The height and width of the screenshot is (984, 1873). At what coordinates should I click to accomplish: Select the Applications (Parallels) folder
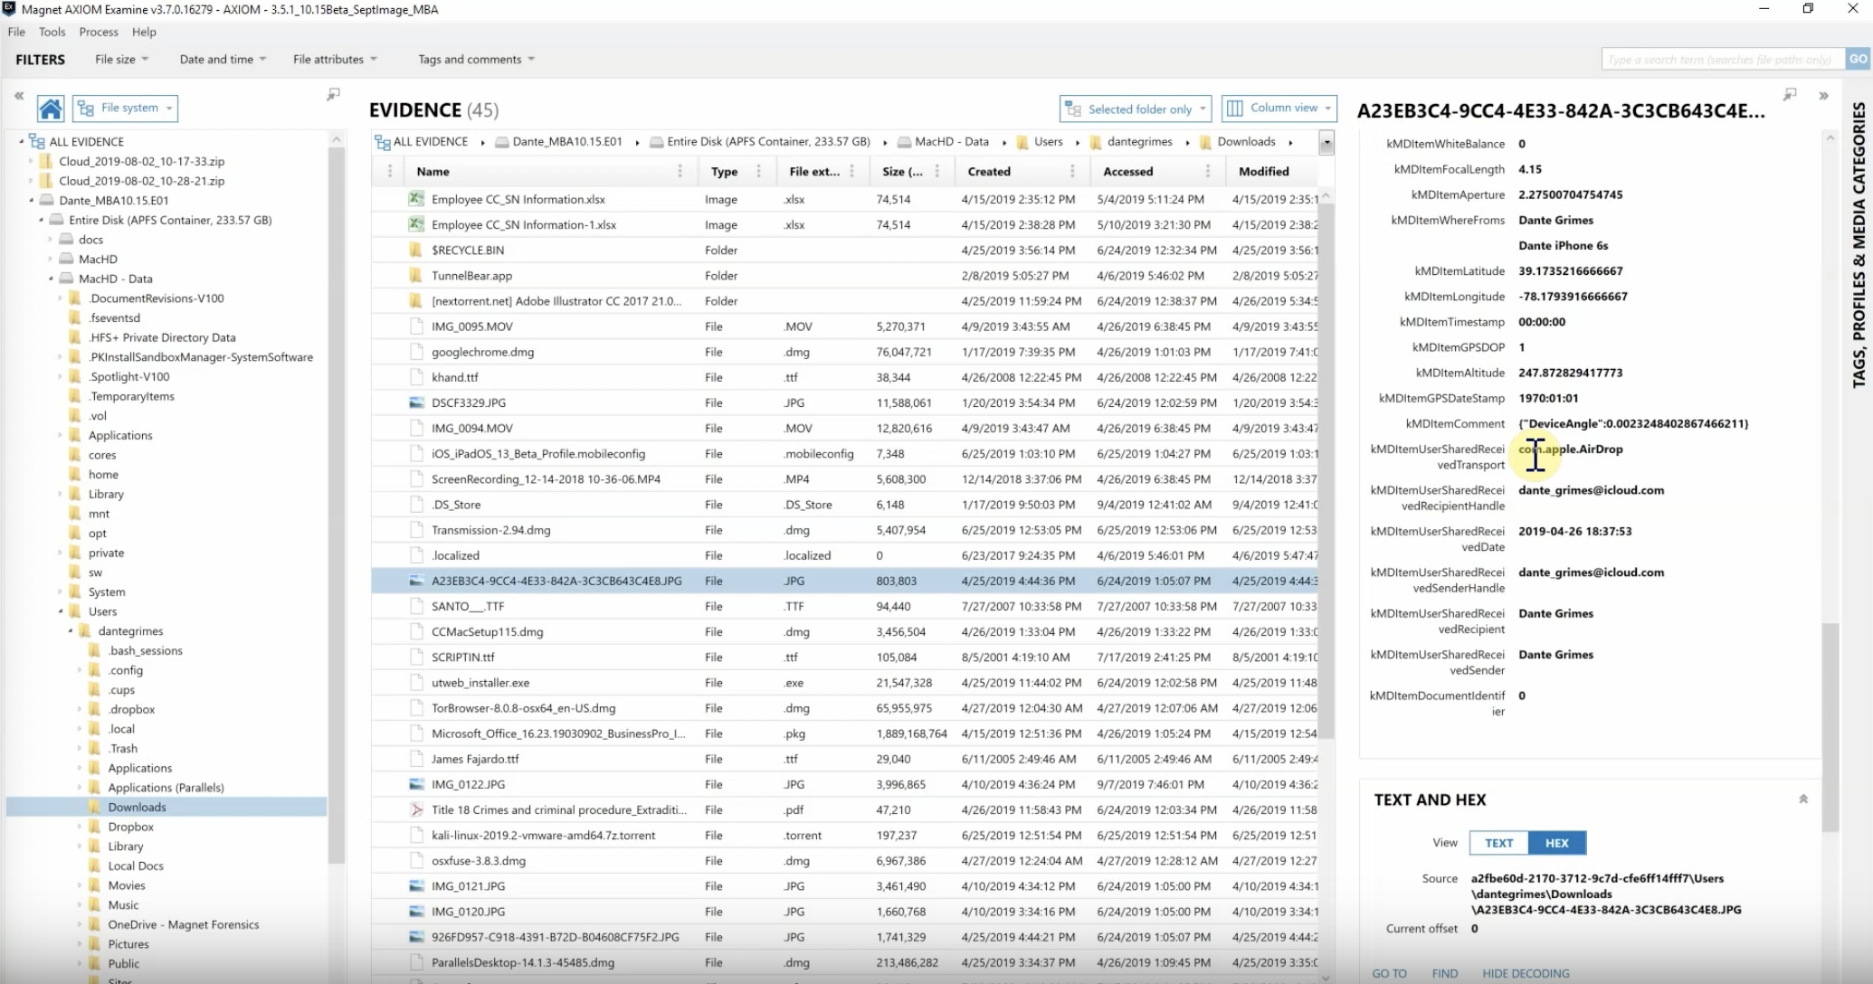tap(166, 788)
